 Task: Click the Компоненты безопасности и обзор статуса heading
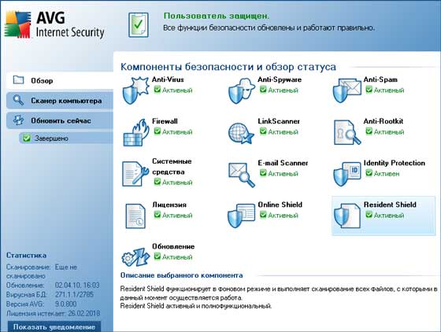coord(228,67)
